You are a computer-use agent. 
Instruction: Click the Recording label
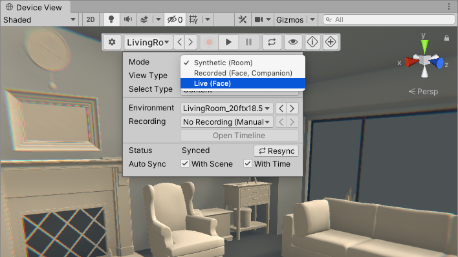coord(147,121)
